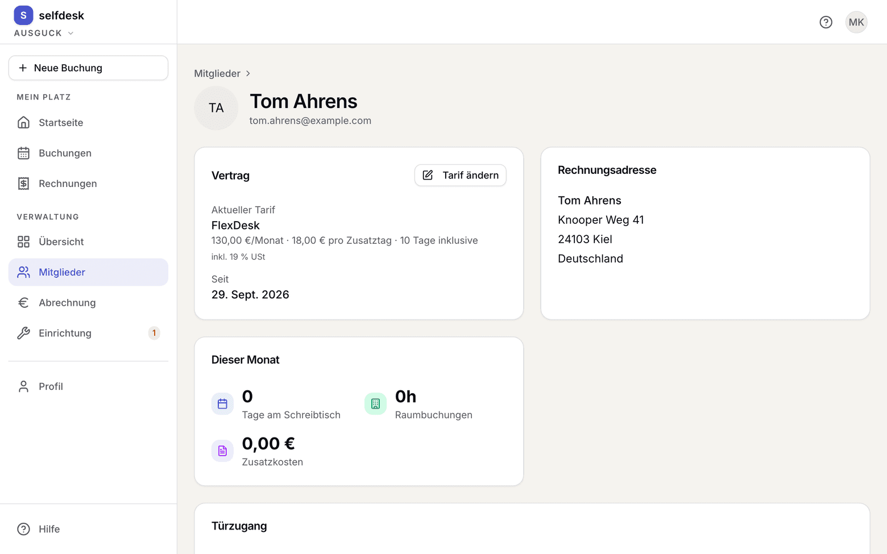The image size is (887, 554).
Task: Click the Neue Buchung button
Action: [x=88, y=68]
